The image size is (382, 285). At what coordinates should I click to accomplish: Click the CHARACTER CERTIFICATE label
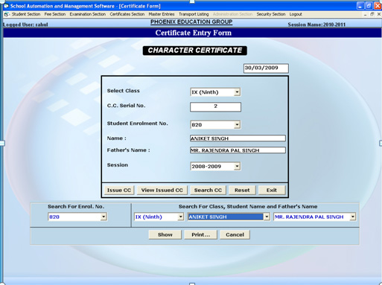195,51
